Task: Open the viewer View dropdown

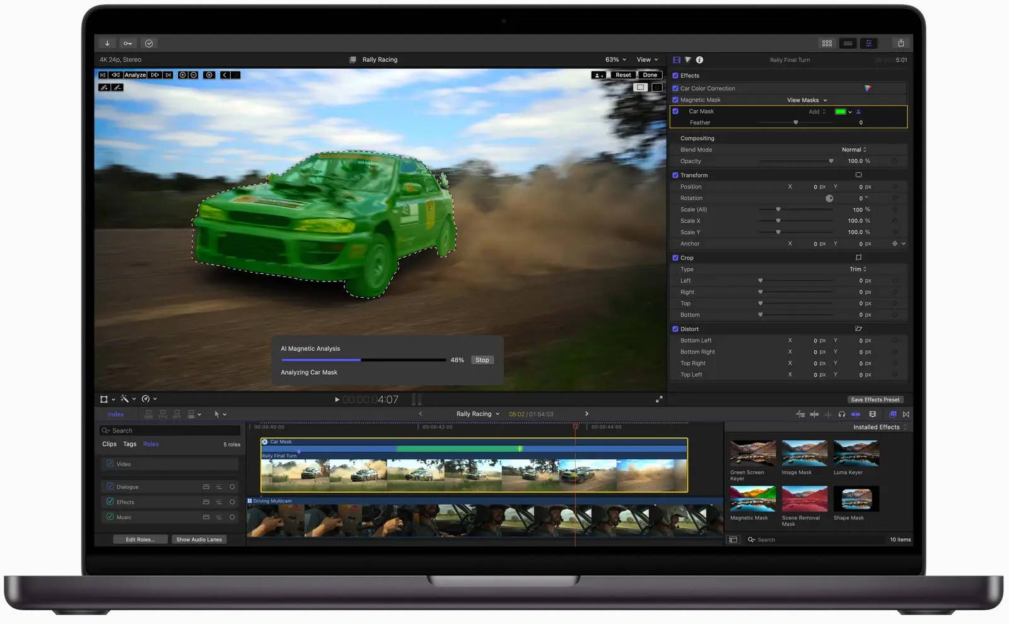Action: (x=647, y=60)
